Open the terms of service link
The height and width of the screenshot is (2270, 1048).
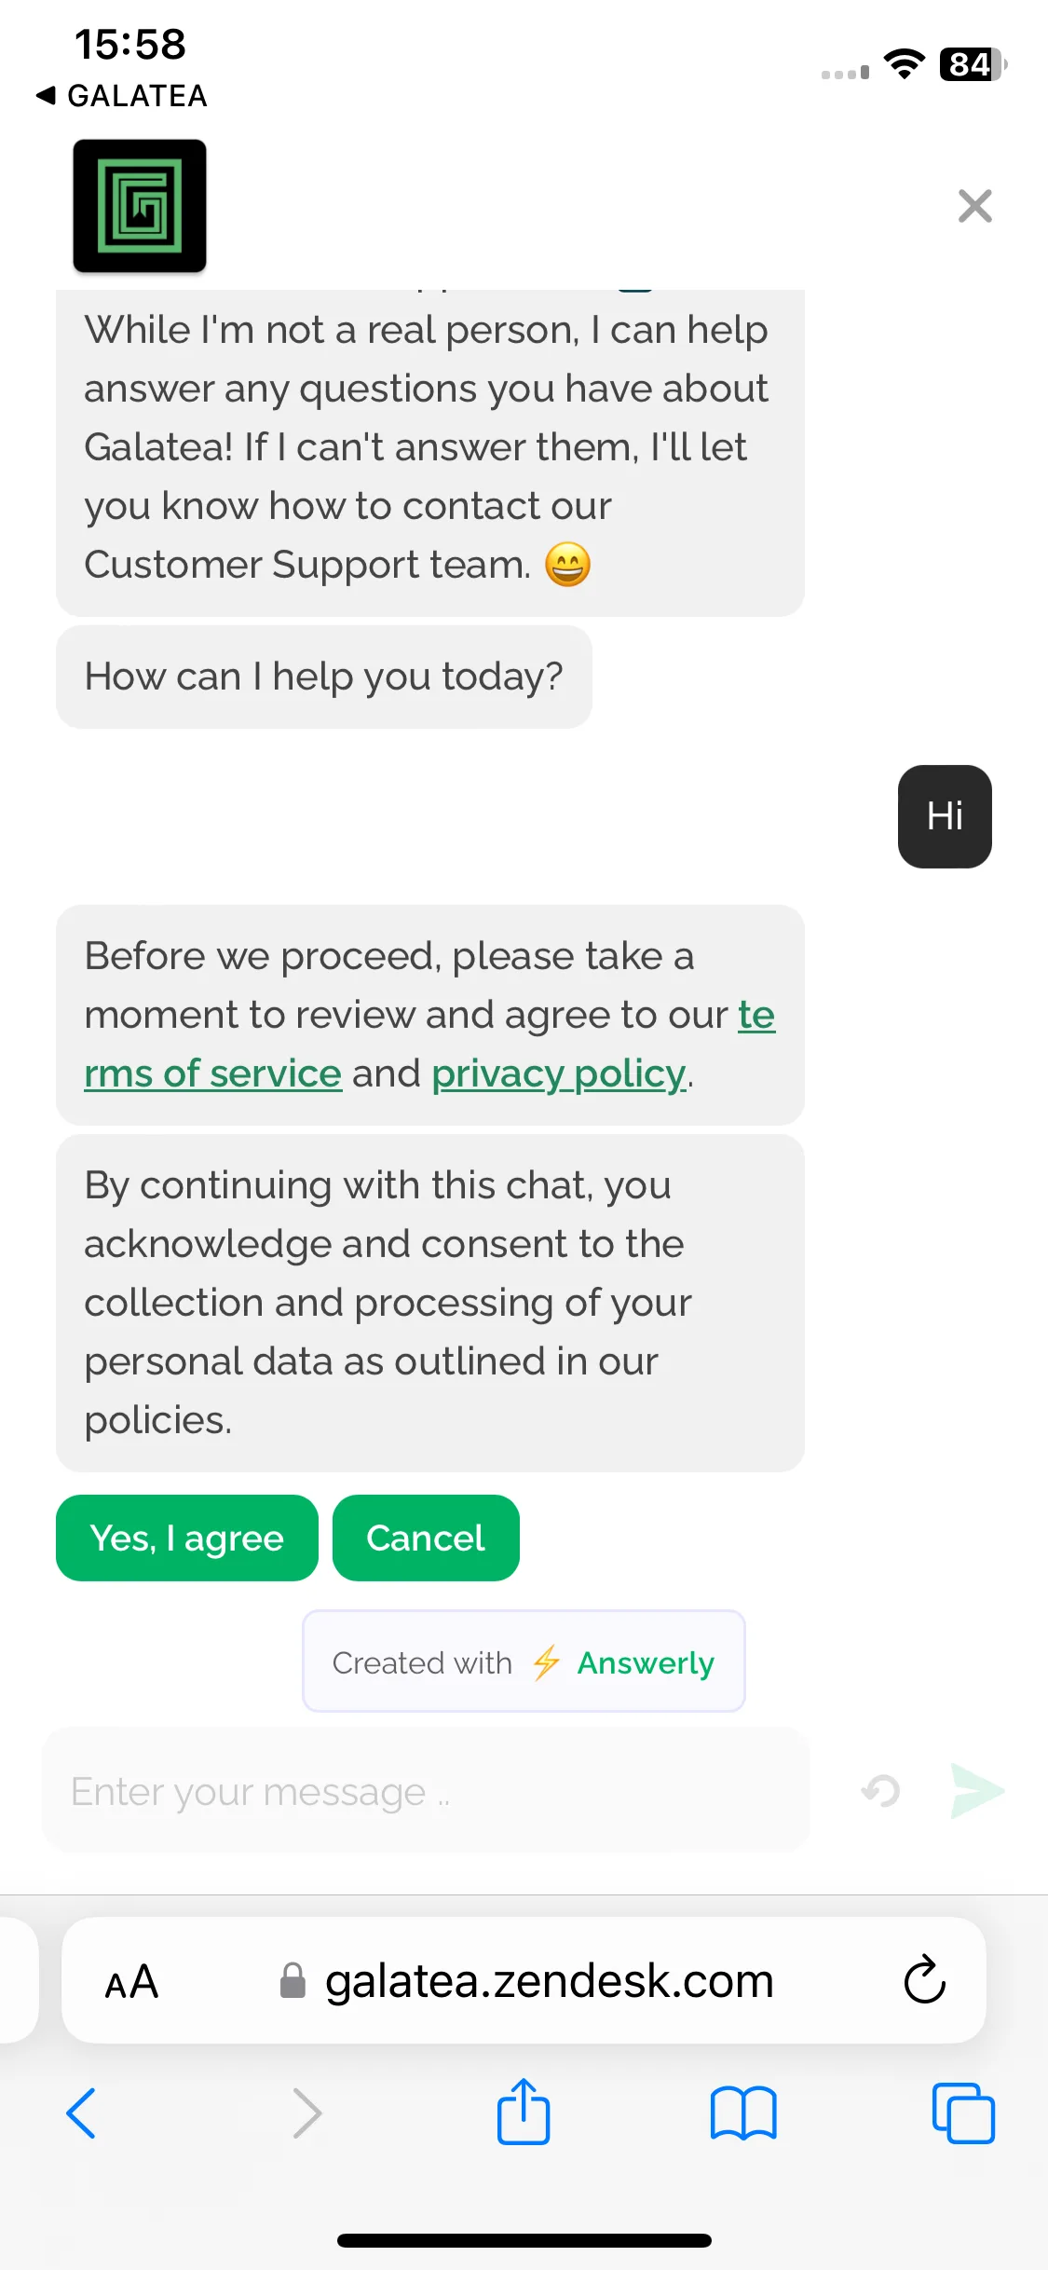[429, 1044]
